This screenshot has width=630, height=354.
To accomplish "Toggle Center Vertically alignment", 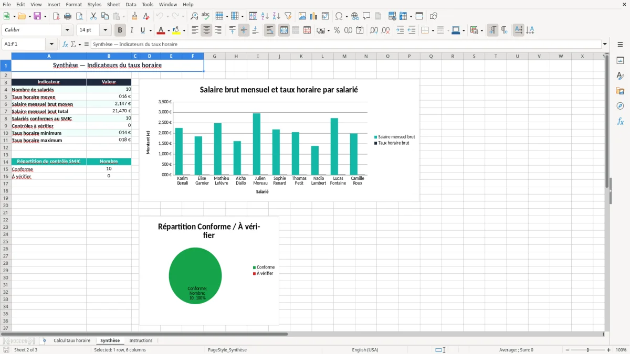I will pos(244,30).
